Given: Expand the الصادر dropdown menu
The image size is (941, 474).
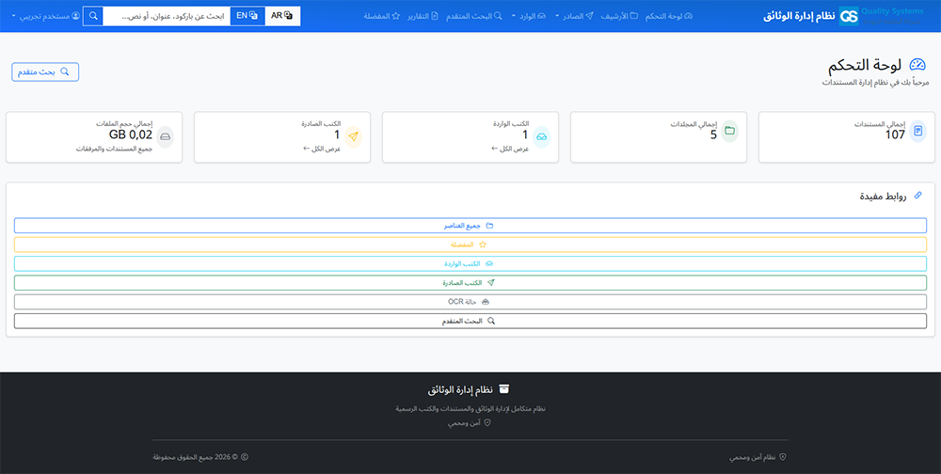Looking at the screenshot, I should (573, 16).
